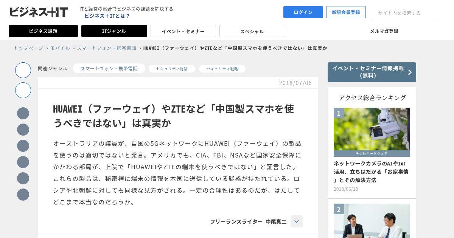Viewport: 454px width, 238px height.
Task: Click the アクセス総合ランキング heading
Action: pyautogui.click(x=372, y=97)
